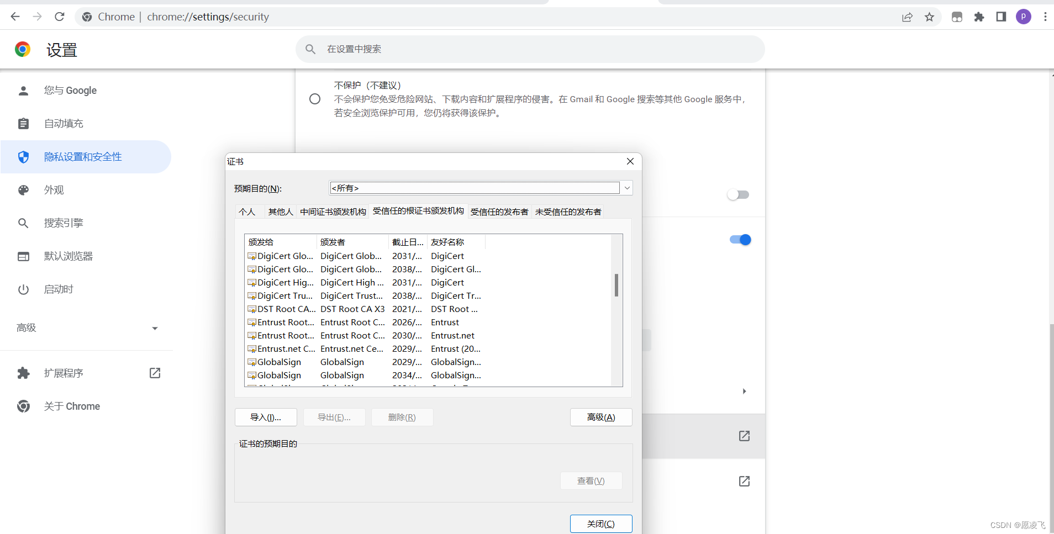Click the share page icon in address bar
Image resolution: width=1054 pixels, height=534 pixels.
tap(907, 17)
